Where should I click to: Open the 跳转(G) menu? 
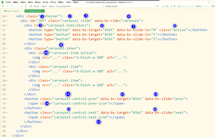pos(38,2)
